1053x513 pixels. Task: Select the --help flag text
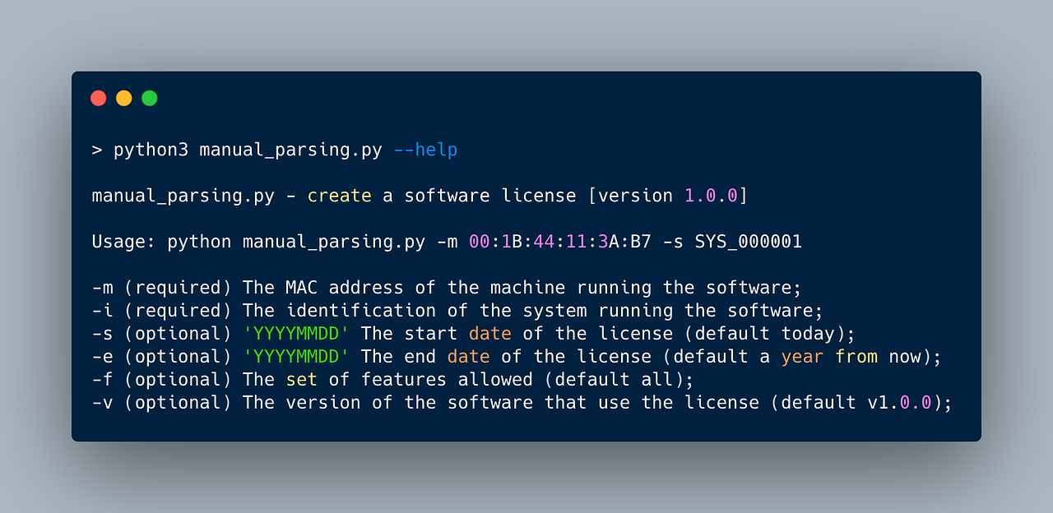[425, 150]
